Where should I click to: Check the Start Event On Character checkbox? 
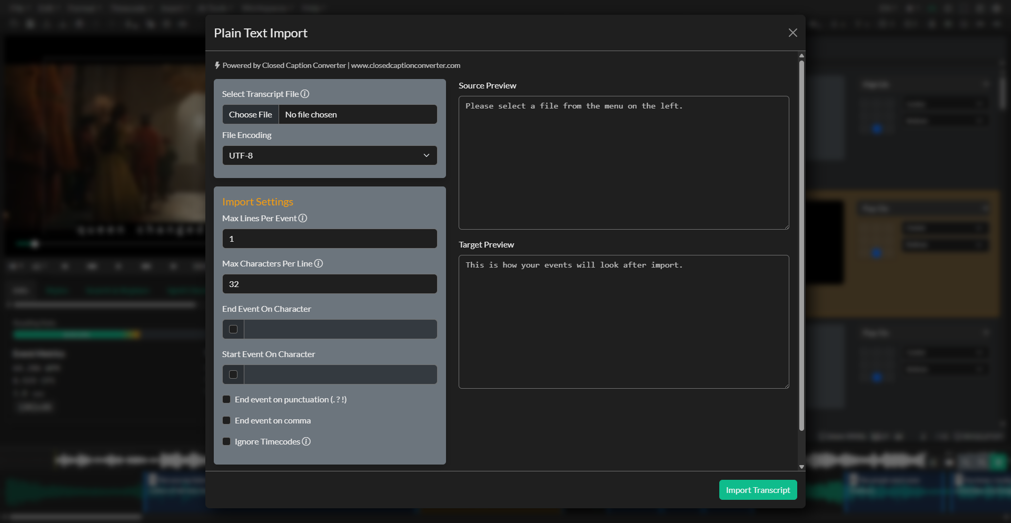[x=233, y=374]
